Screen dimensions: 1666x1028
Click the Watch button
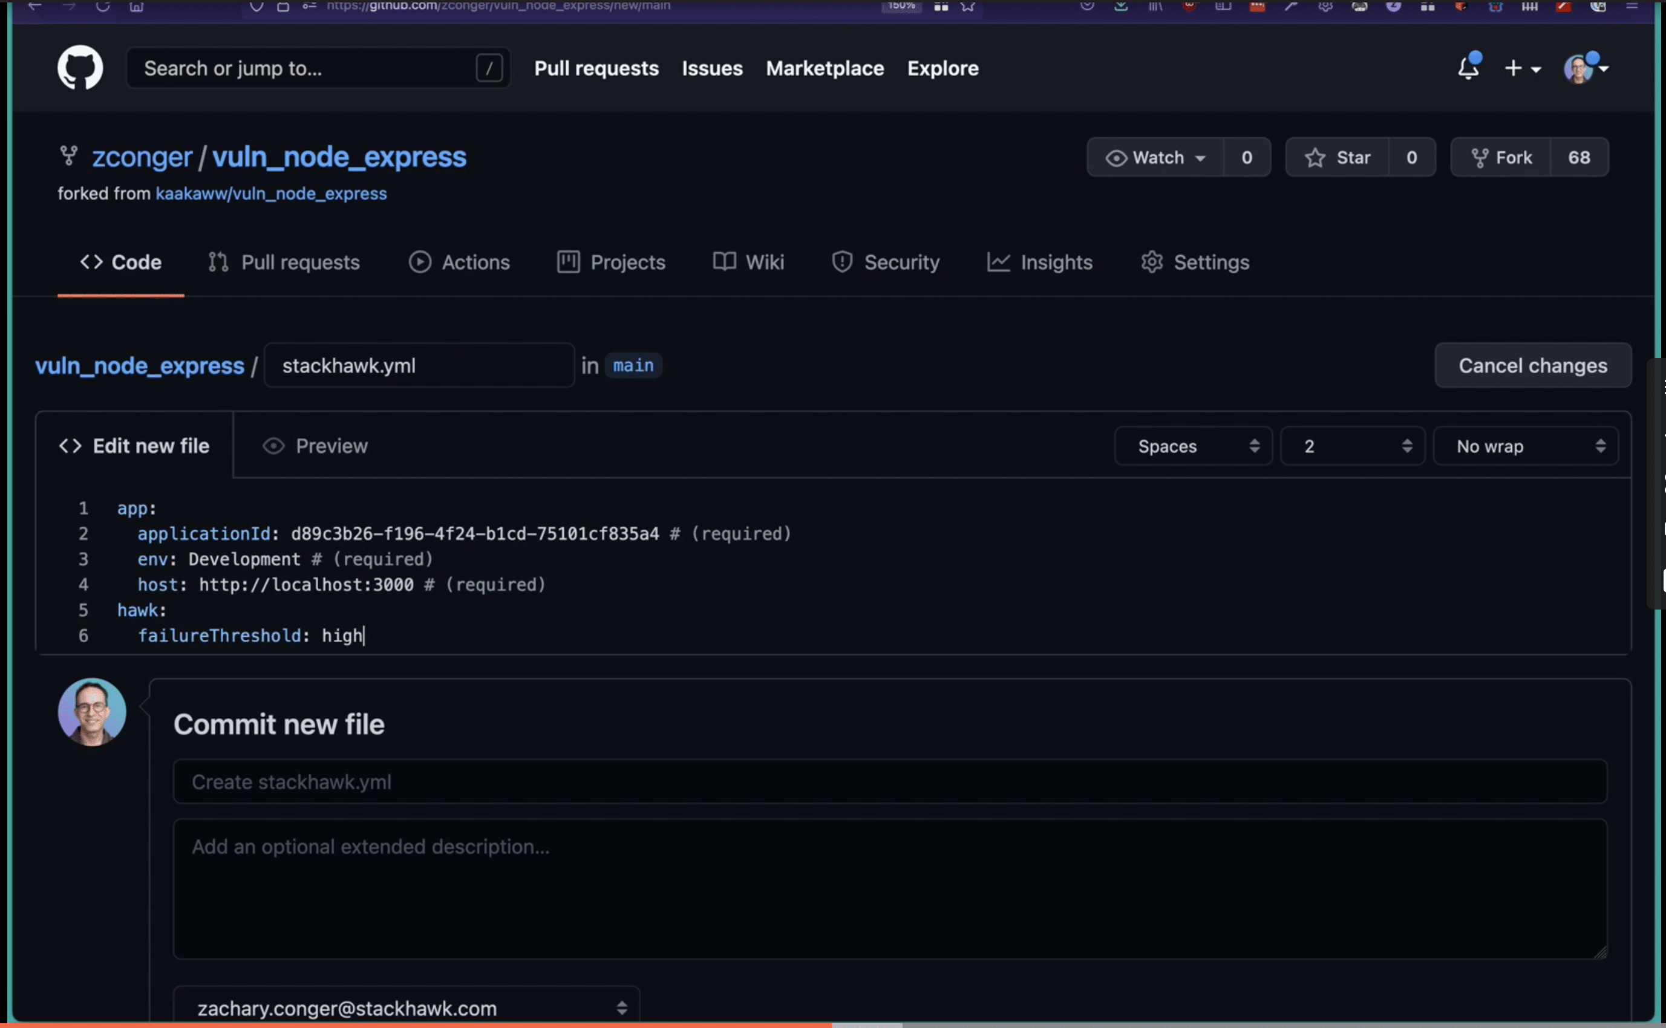(1155, 158)
